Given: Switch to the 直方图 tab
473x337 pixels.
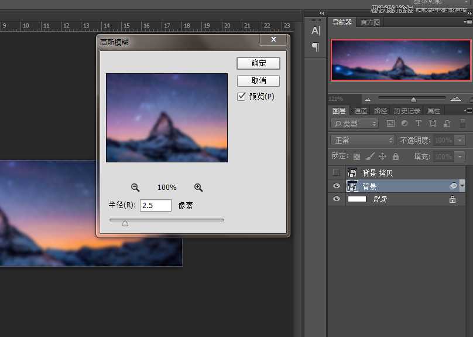Looking at the screenshot, I should pyautogui.click(x=370, y=22).
